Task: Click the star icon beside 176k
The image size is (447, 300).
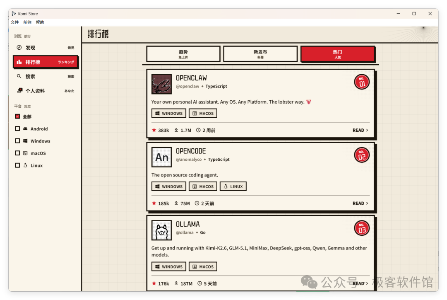Action: (x=154, y=283)
